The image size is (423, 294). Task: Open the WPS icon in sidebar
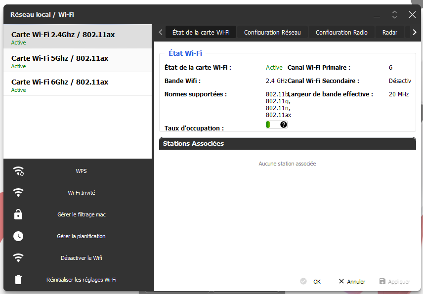(x=18, y=171)
